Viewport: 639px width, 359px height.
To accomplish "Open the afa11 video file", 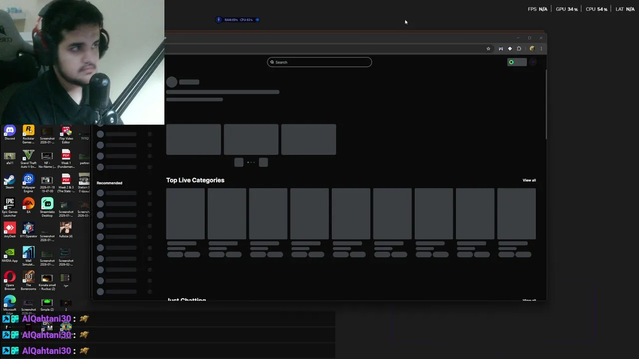I will [x=9, y=157].
